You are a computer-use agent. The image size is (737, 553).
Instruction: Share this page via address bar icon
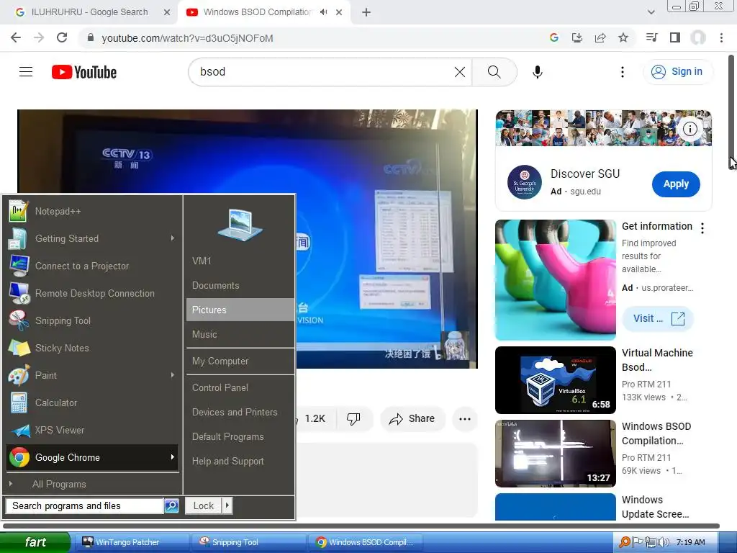[600, 37]
